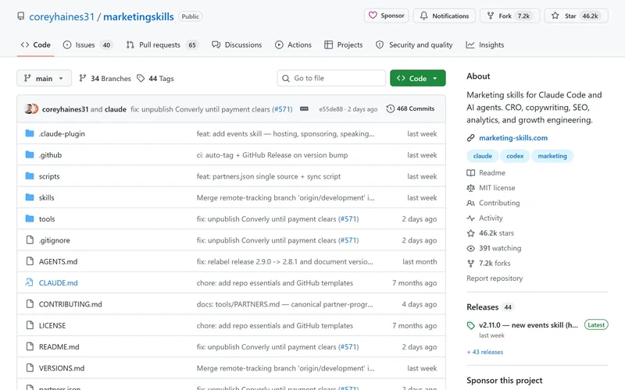The height and width of the screenshot is (390, 625).
Task: Click the VERSIONS.md file icon
Action: [30, 367]
